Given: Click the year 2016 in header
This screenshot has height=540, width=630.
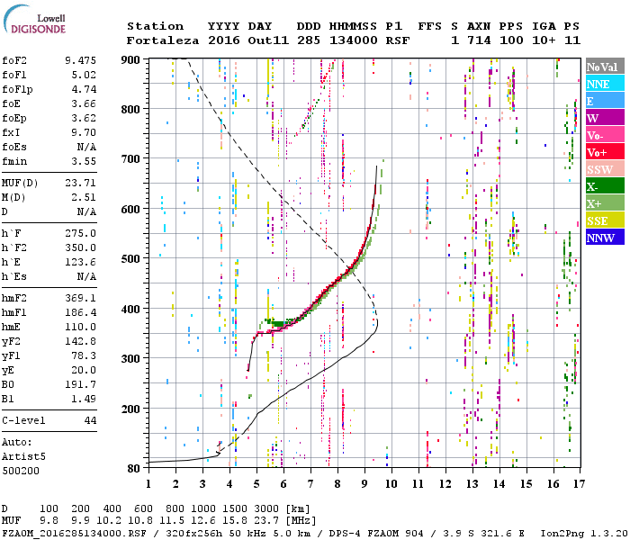Looking at the screenshot, I should point(224,40).
